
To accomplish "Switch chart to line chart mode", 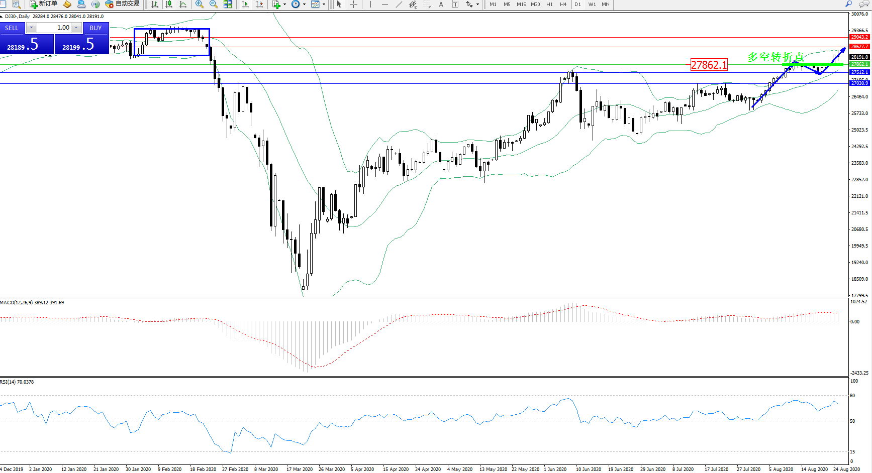I will [183, 5].
